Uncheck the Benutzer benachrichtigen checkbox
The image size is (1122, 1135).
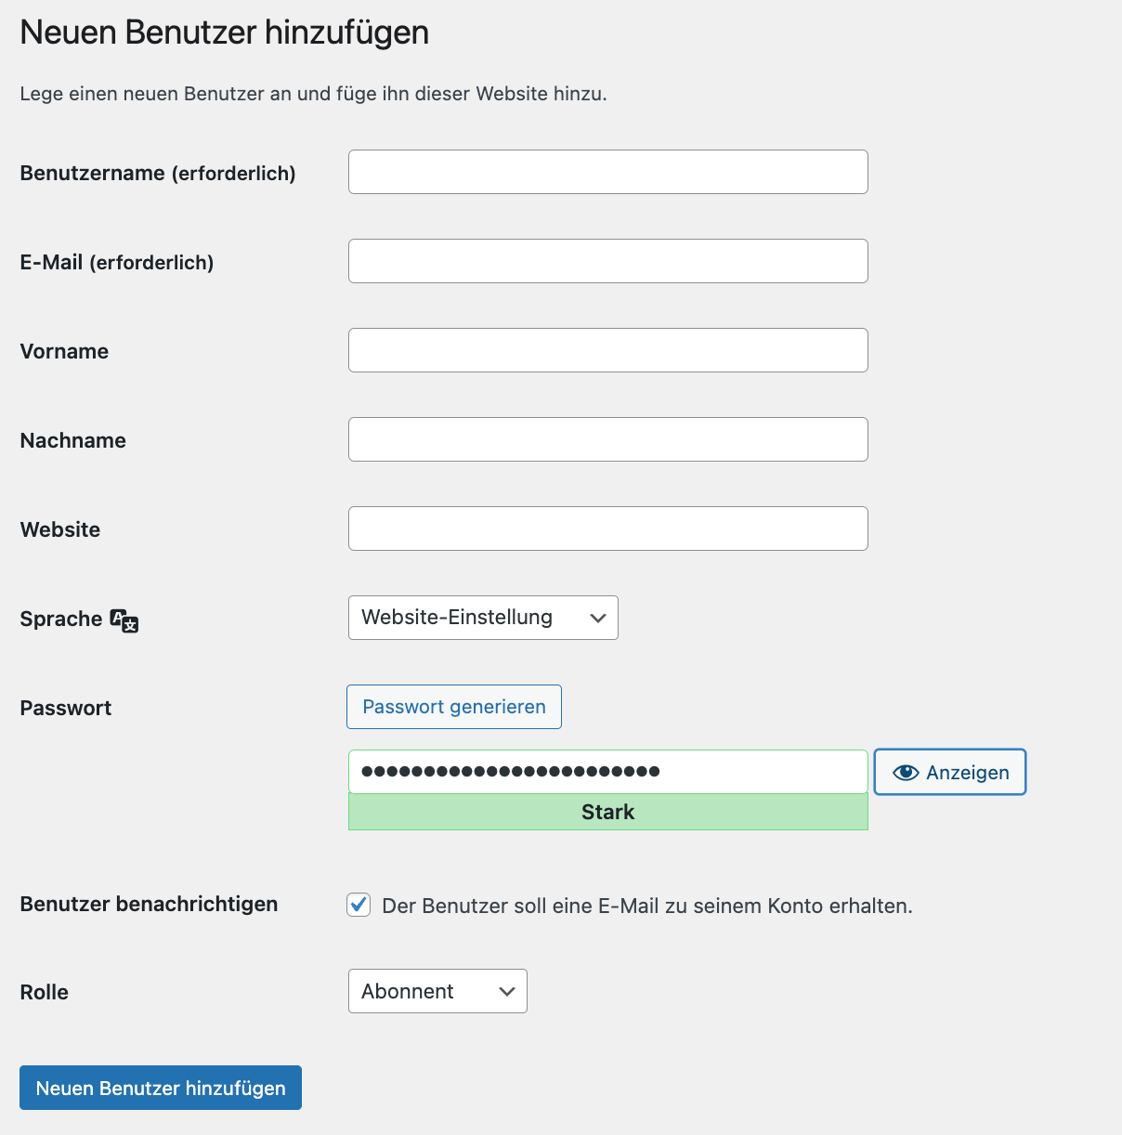click(359, 905)
